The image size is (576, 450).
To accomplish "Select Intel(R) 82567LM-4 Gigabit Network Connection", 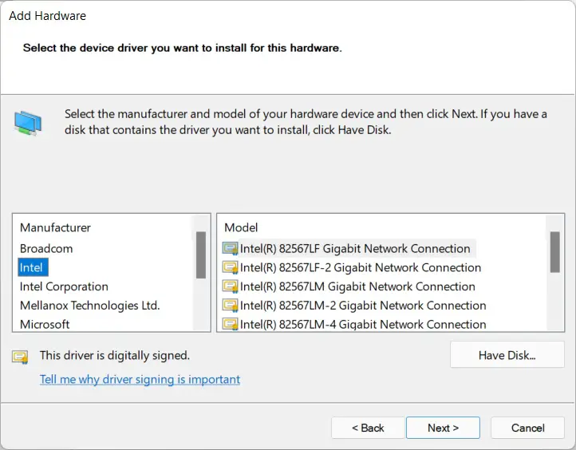I will coord(363,325).
